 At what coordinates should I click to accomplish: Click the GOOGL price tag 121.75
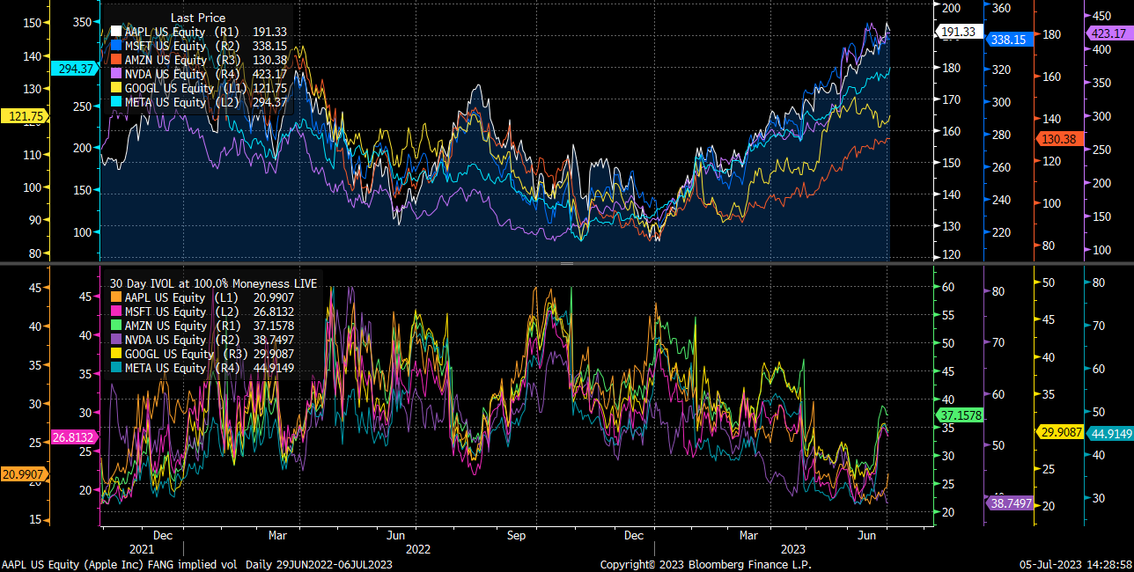(24, 115)
